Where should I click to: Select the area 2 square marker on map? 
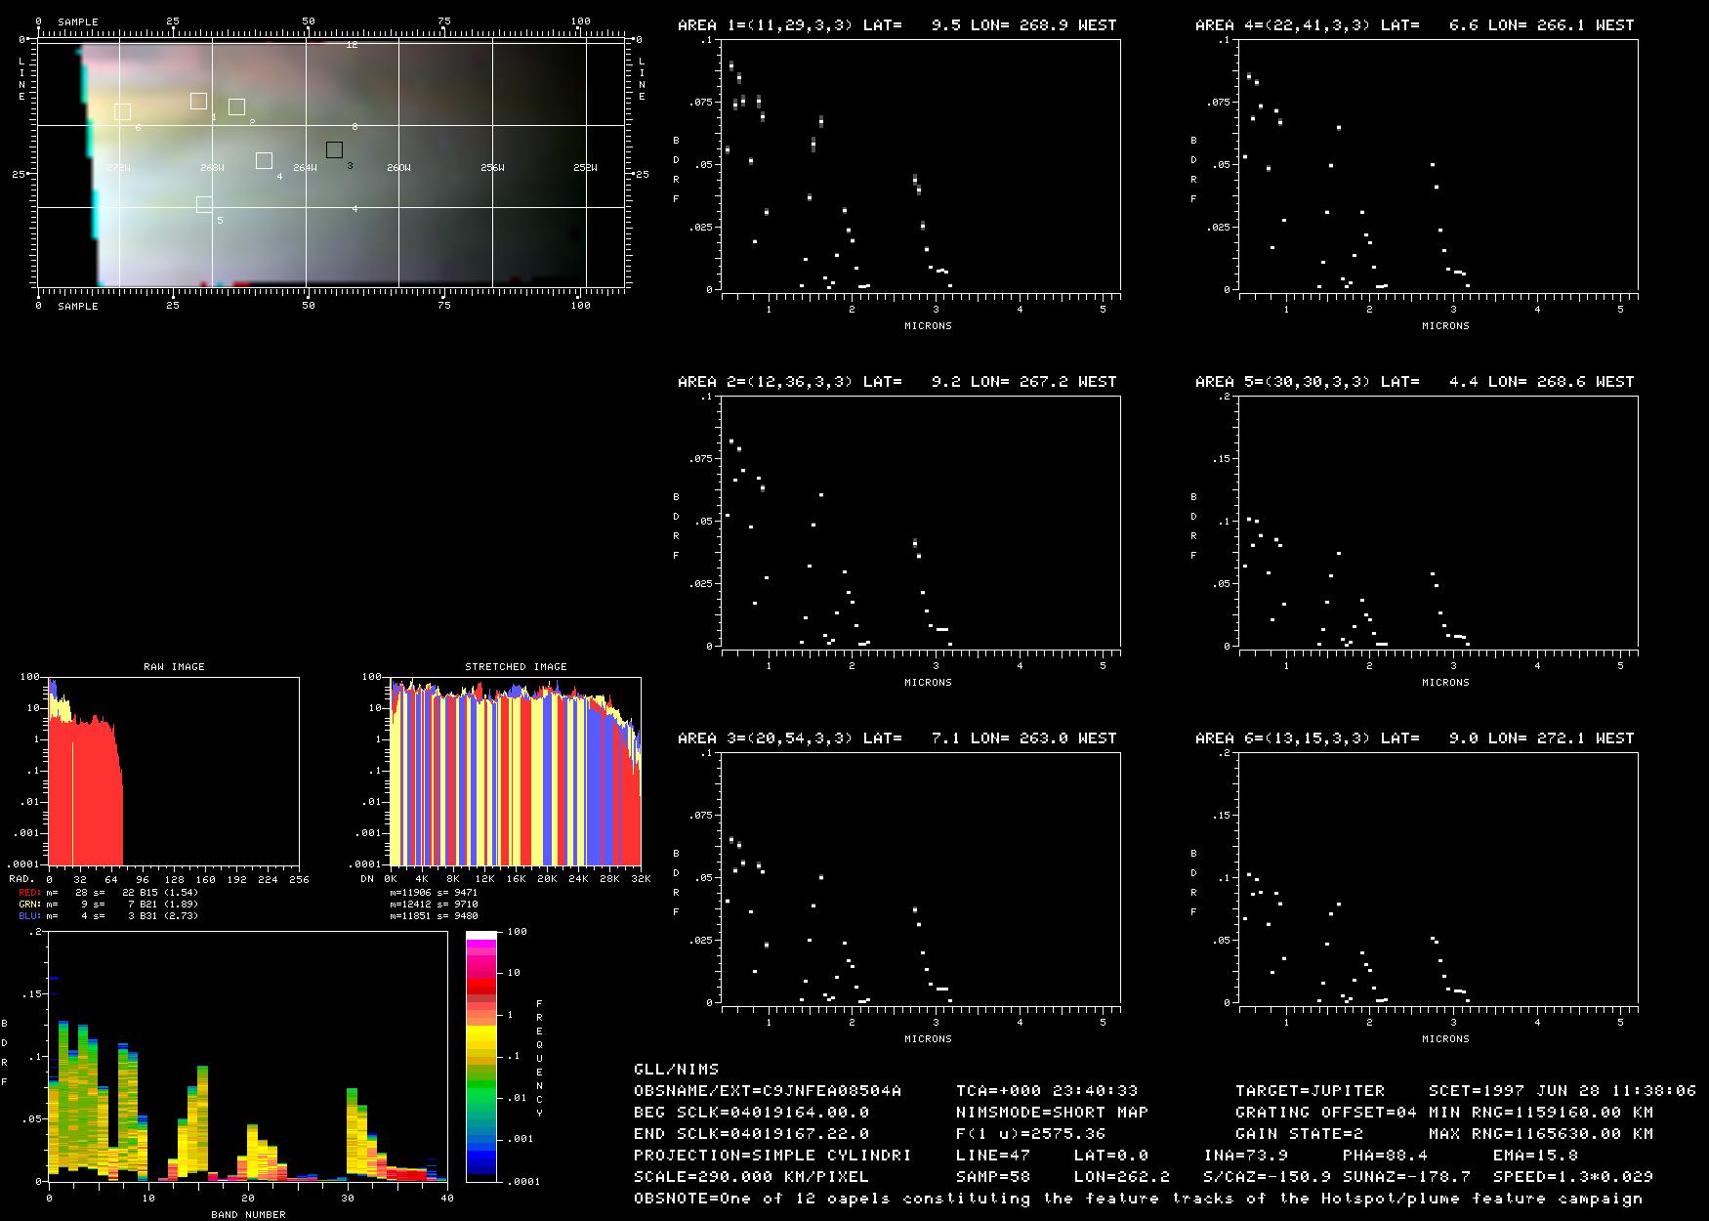point(236,106)
